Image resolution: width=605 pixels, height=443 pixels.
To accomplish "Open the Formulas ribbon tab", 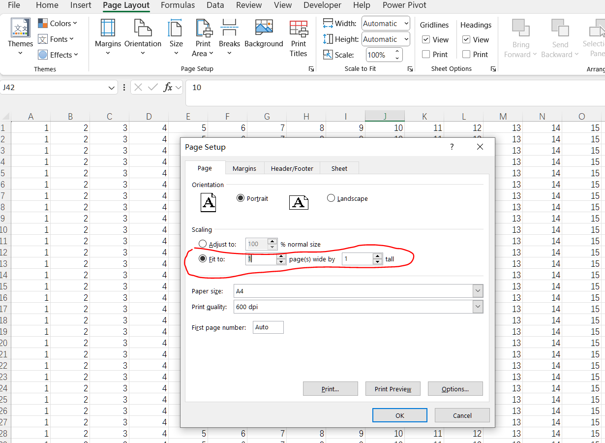I will point(178,5).
